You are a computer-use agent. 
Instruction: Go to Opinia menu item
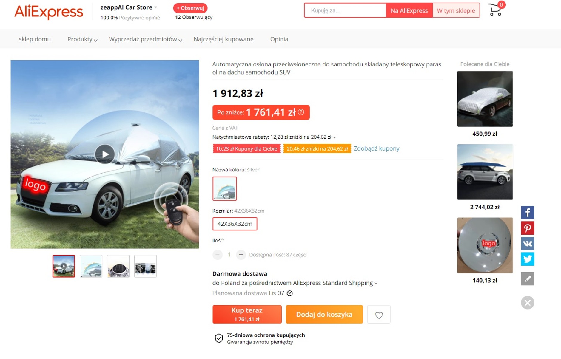[279, 39]
